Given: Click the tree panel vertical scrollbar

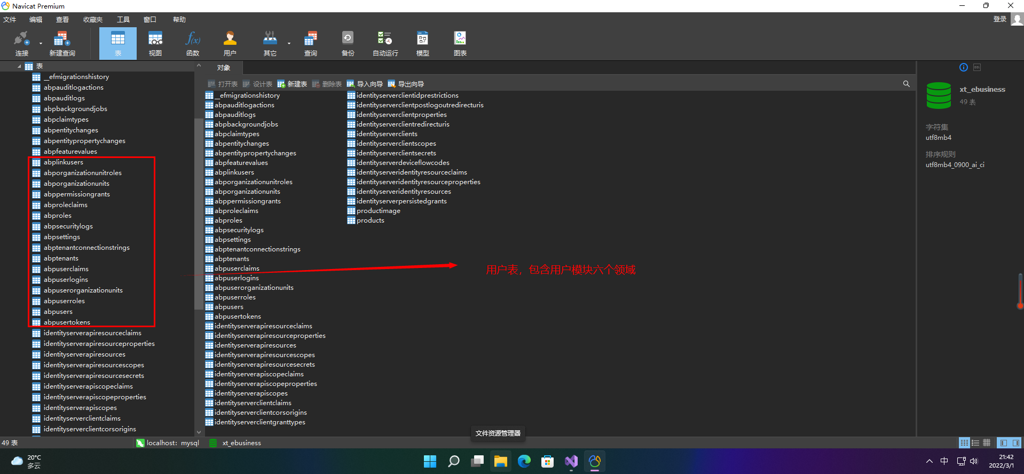Looking at the screenshot, I should (x=199, y=214).
